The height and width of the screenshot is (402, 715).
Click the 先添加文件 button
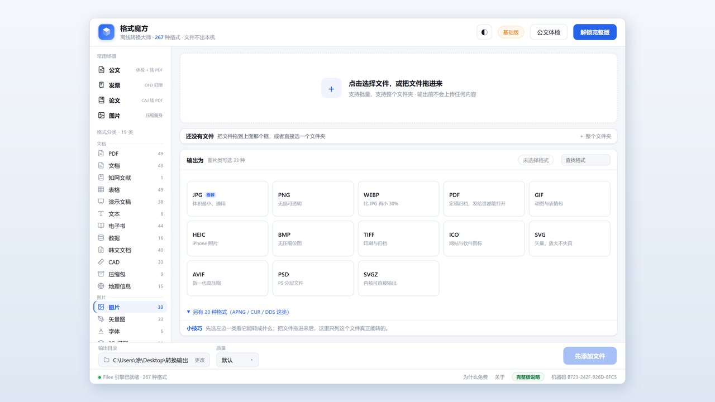590,356
